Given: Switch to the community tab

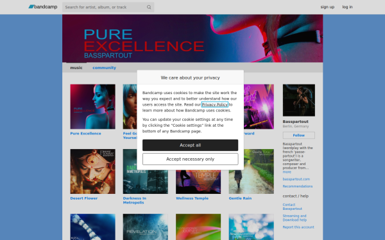Looking at the screenshot, I should coord(104,68).
